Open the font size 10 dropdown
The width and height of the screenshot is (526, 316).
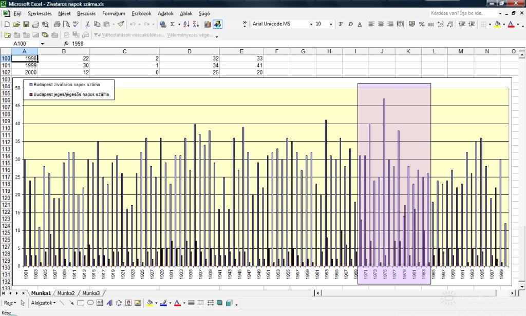[x=330, y=24]
